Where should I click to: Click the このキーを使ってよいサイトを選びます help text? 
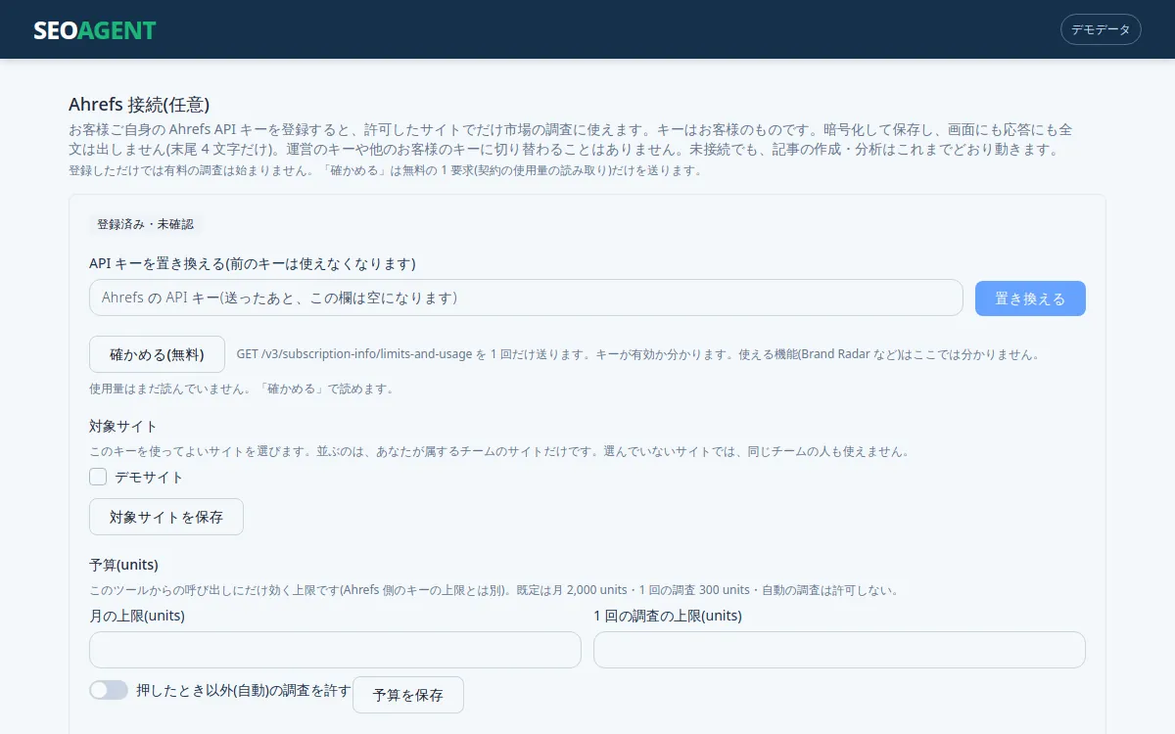499,452
